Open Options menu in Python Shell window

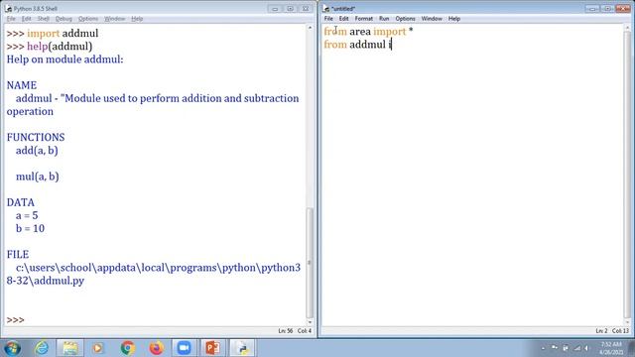click(88, 19)
